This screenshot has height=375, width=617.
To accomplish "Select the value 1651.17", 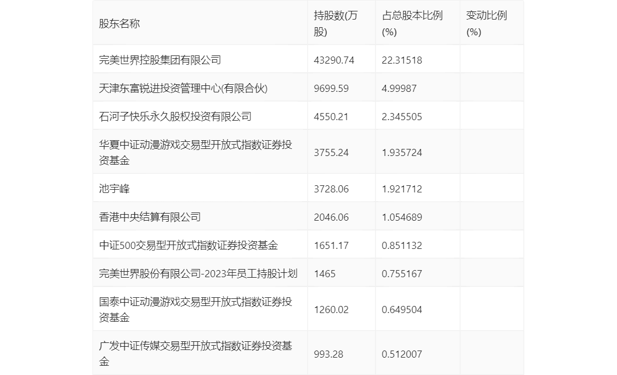I will tap(331, 246).
